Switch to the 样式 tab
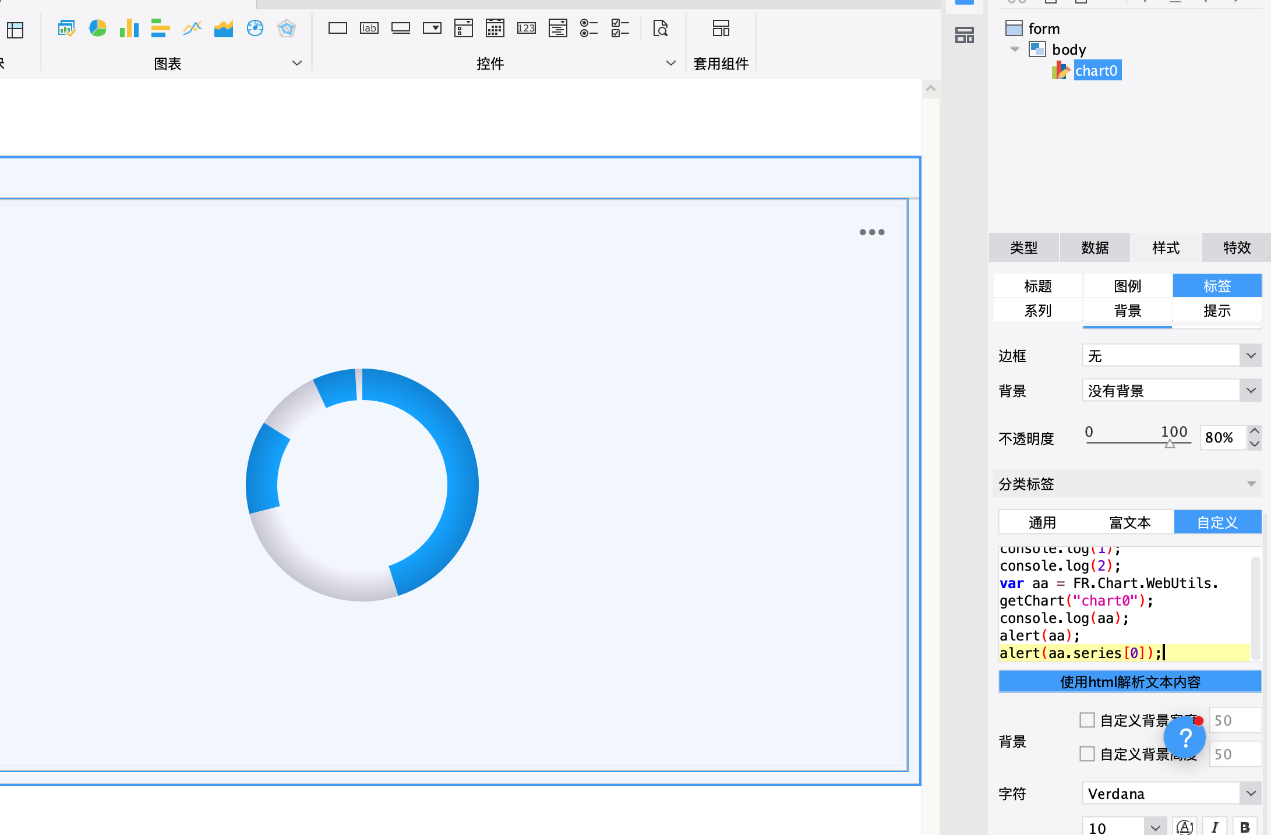The width and height of the screenshot is (1271, 835). [1166, 247]
